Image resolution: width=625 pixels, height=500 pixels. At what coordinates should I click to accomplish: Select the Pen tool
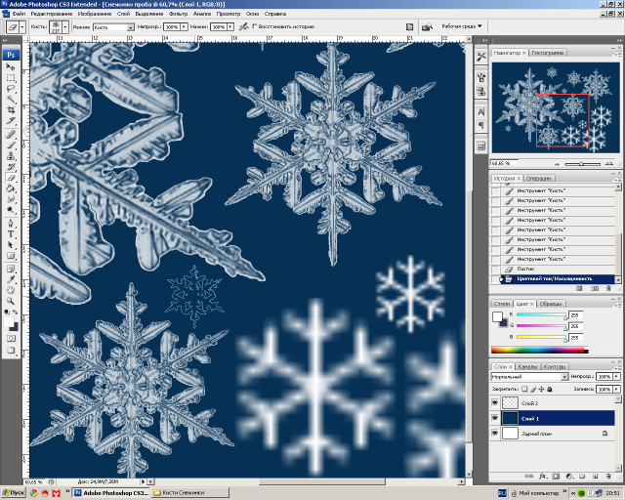11,224
